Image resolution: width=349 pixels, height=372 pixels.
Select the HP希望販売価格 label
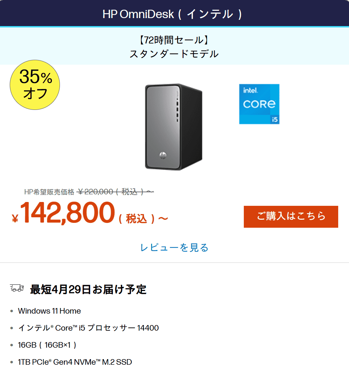point(49,192)
